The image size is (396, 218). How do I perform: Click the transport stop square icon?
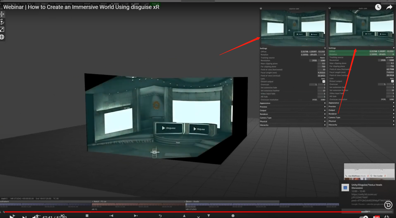coord(87,216)
